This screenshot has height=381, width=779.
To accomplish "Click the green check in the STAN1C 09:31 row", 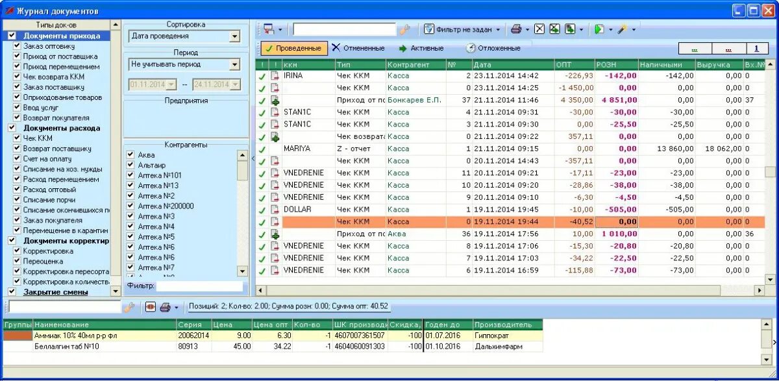I will point(262,112).
